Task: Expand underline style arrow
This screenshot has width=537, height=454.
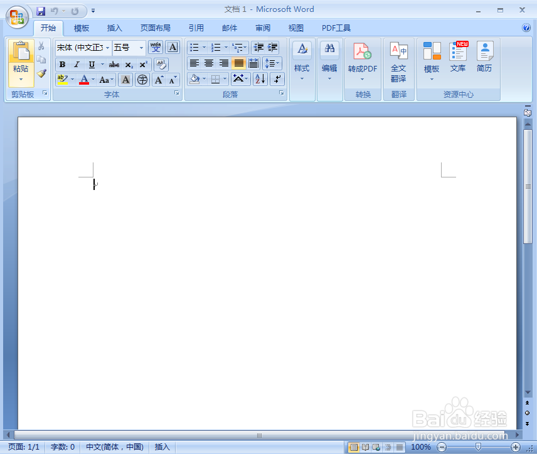Action: tap(102, 65)
